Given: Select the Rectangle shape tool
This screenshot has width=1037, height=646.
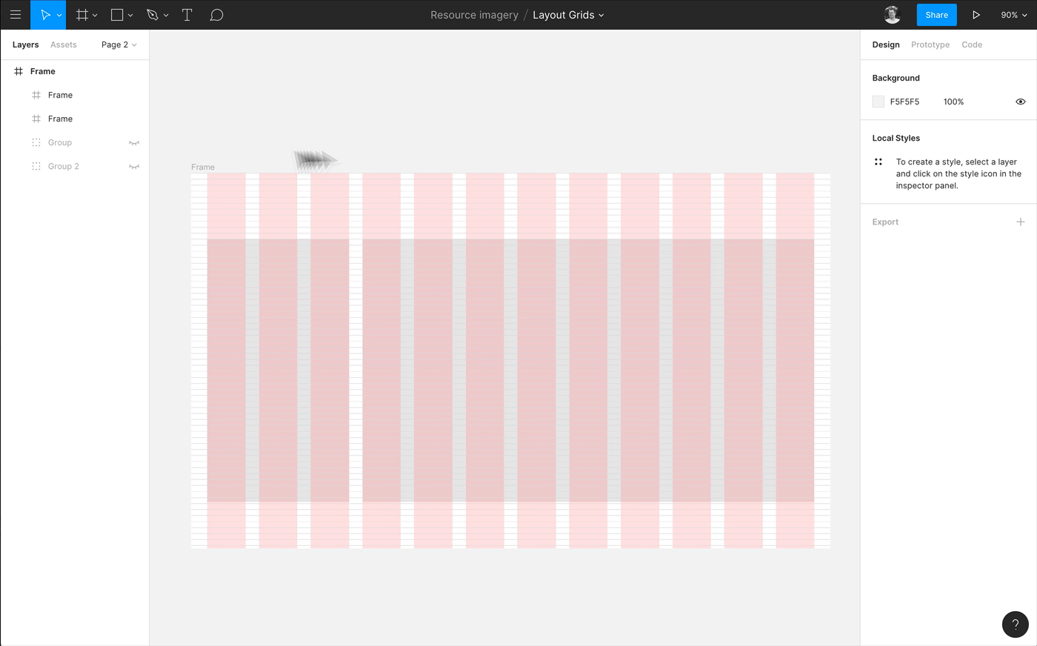Looking at the screenshot, I should pos(117,15).
